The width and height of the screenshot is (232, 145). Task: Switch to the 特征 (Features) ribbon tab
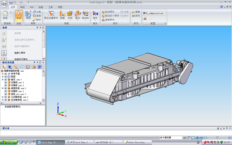pos(23,7)
